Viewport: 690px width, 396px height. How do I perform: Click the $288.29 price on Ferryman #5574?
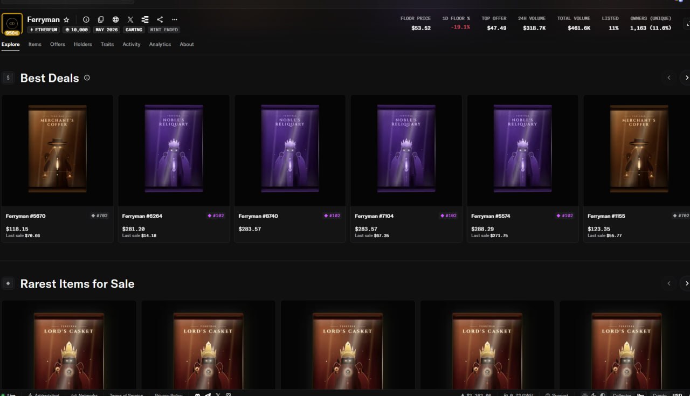(482, 229)
